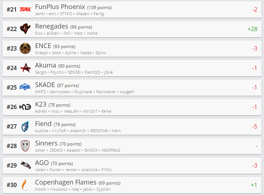Image resolution: width=264 pixels, height=195 pixels.
Task: Click the Akuma team logo
Action: click(x=25, y=68)
